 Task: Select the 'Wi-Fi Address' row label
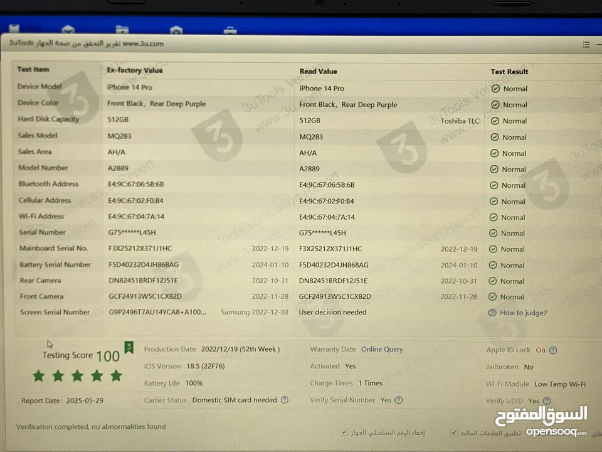click(41, 216)
